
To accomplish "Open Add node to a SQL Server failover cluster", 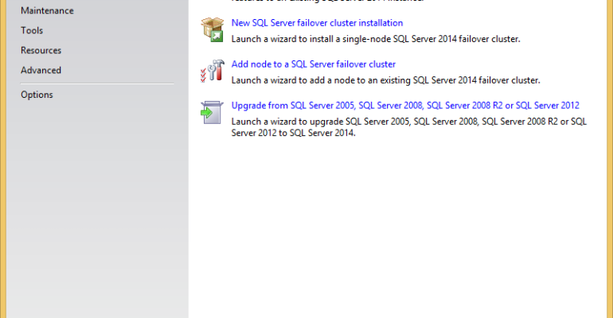I will coord(314,64).
